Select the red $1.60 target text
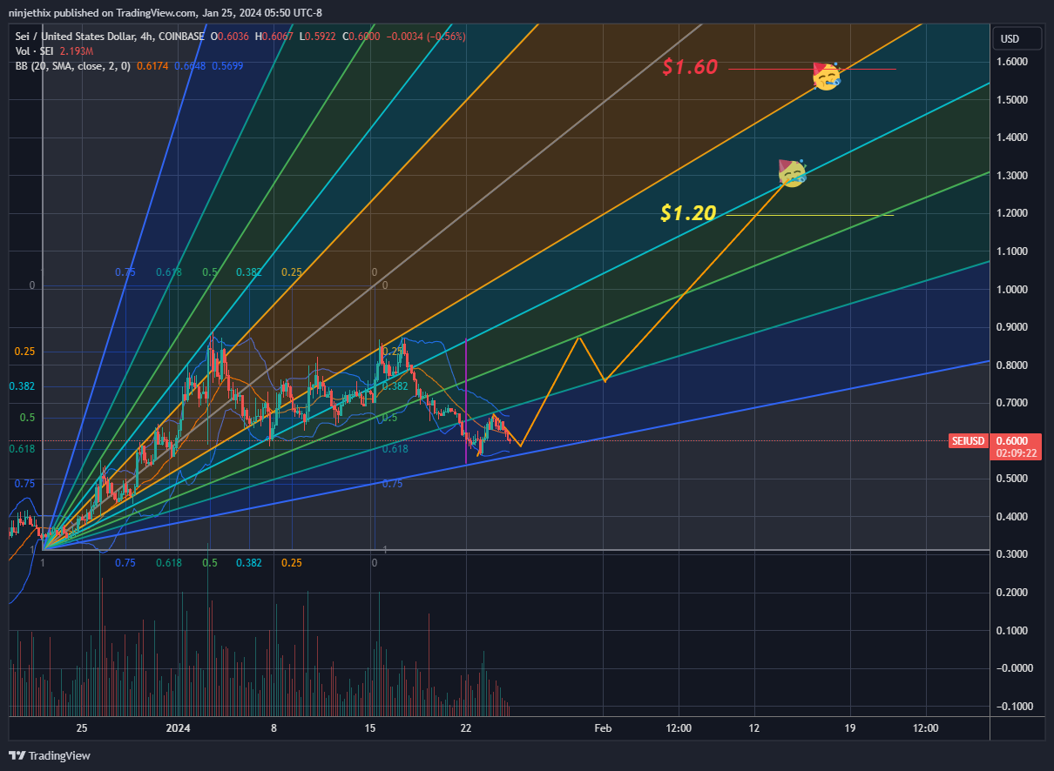This screenshot has height=771, width=1054. tap(689, 68)
